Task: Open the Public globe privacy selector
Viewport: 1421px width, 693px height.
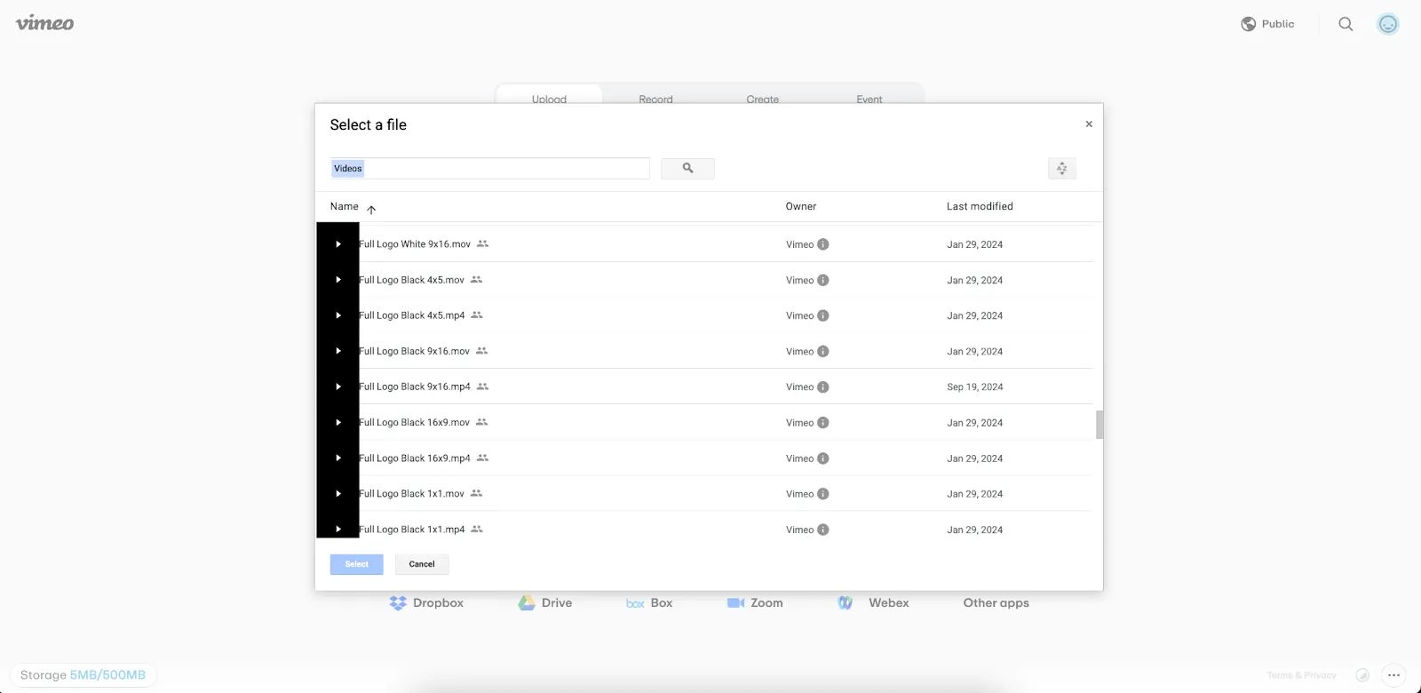Action: click(x=1267, y=24)
